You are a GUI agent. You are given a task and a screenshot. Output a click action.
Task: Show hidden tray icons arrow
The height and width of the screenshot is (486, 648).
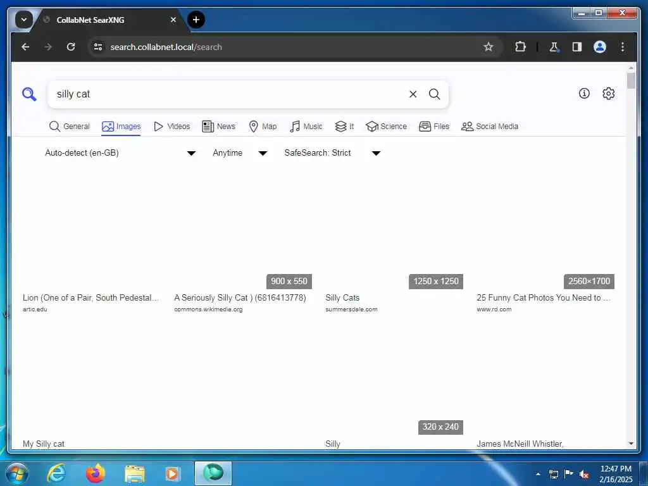click(x=538, y=474)
